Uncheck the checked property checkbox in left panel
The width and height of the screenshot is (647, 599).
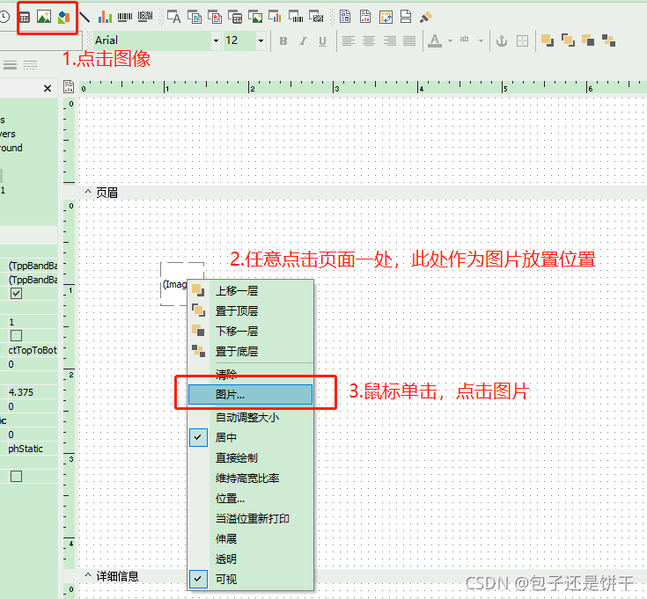tap(16, 294)
